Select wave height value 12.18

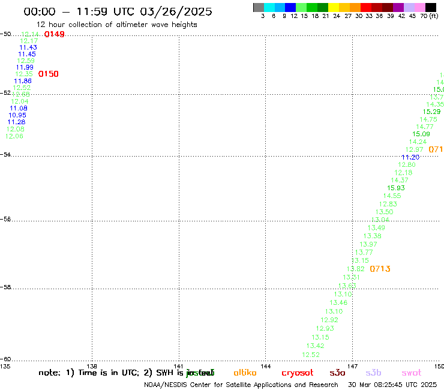(403, 172)
